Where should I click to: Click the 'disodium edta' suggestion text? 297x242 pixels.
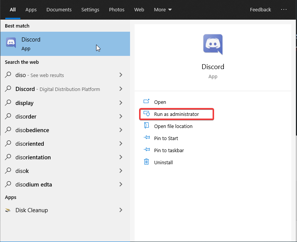point(34,185)
